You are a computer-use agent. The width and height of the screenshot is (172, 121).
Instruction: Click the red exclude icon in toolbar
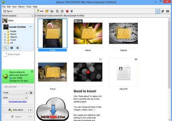click(x=67, y=11)
